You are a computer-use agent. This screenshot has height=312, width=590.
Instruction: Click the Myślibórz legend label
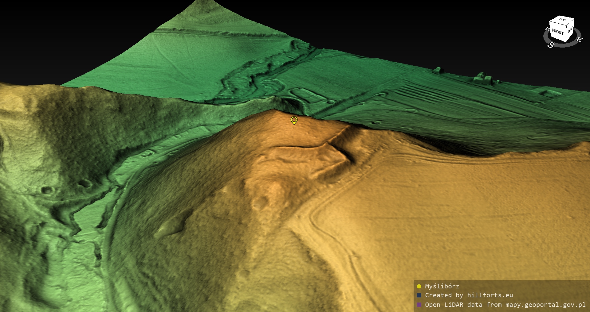(442, 286)
